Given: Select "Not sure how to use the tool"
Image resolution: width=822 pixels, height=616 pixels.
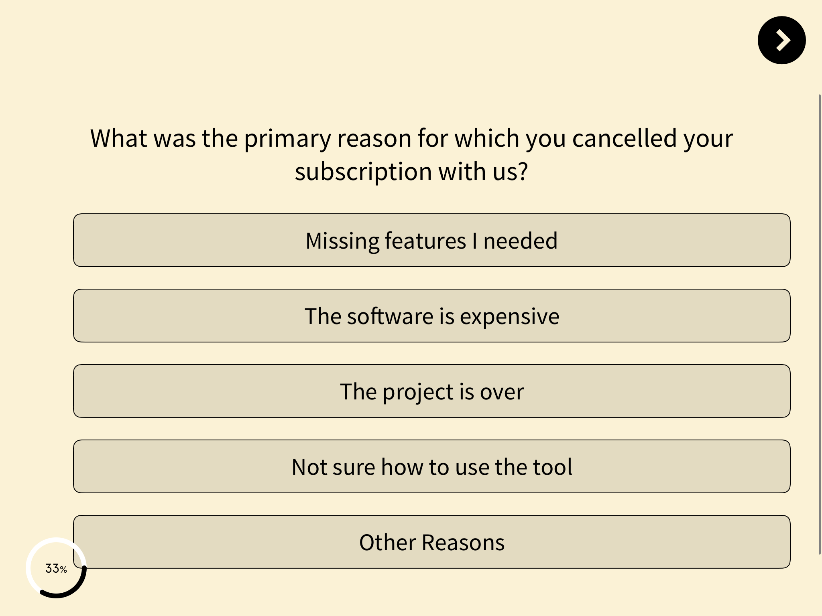Looking at the screenshot, I should [x=431, y=466].
